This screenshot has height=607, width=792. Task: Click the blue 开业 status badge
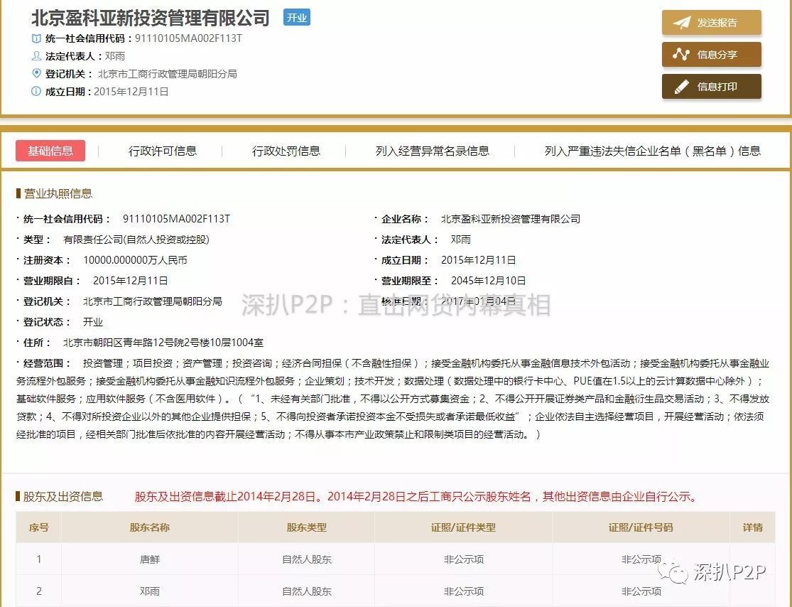click(x=297, y=18)
